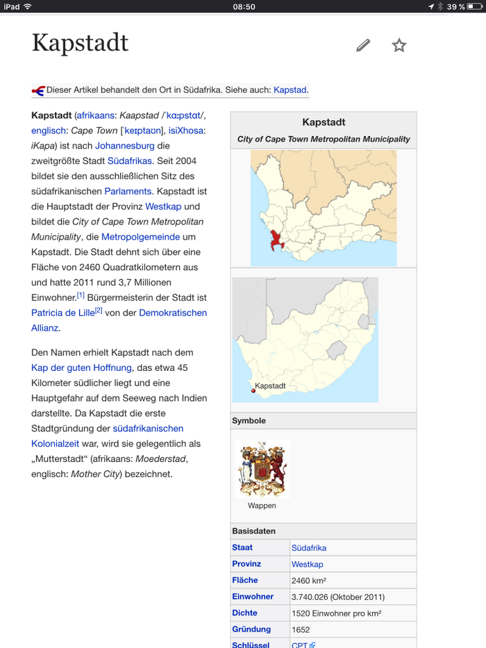Tap the Einwohner row label
The width and height of the screenshot is (486, 648).
point(253,597)
